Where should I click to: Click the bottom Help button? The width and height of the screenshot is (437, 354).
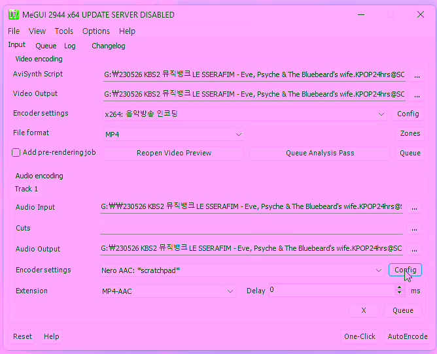click(51, 337)
